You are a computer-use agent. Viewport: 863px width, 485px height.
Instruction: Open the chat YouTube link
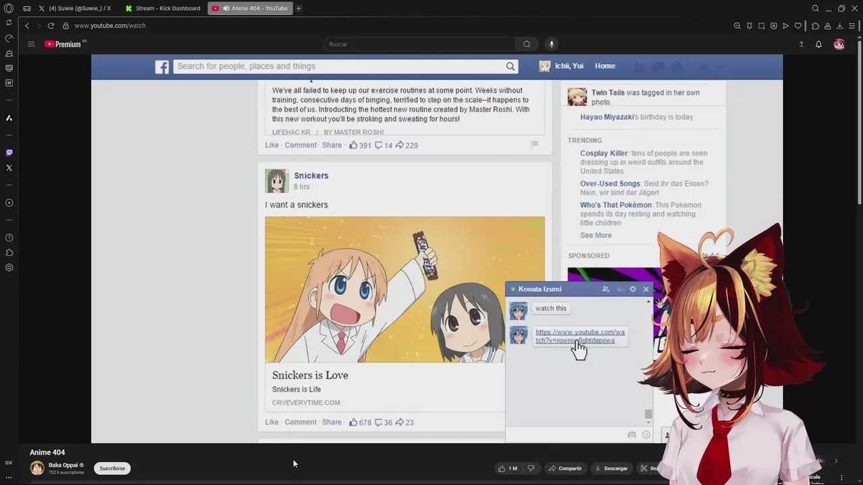(580, 336)
